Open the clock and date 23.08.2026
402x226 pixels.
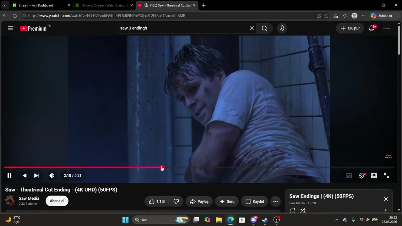pyautogui.click(x=389, y=220)
